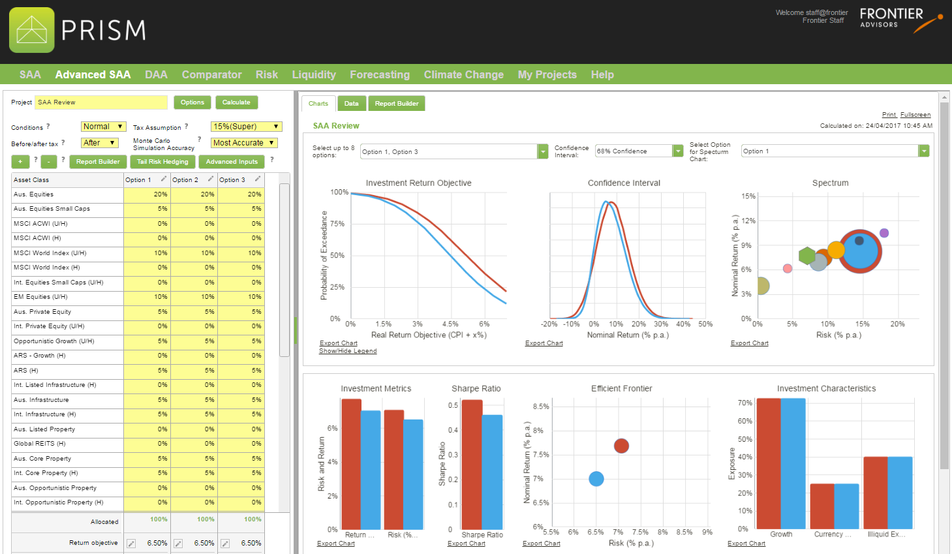
Task: Click EM Equities (U/H) Option 2 cell
Action: (194, 297)
